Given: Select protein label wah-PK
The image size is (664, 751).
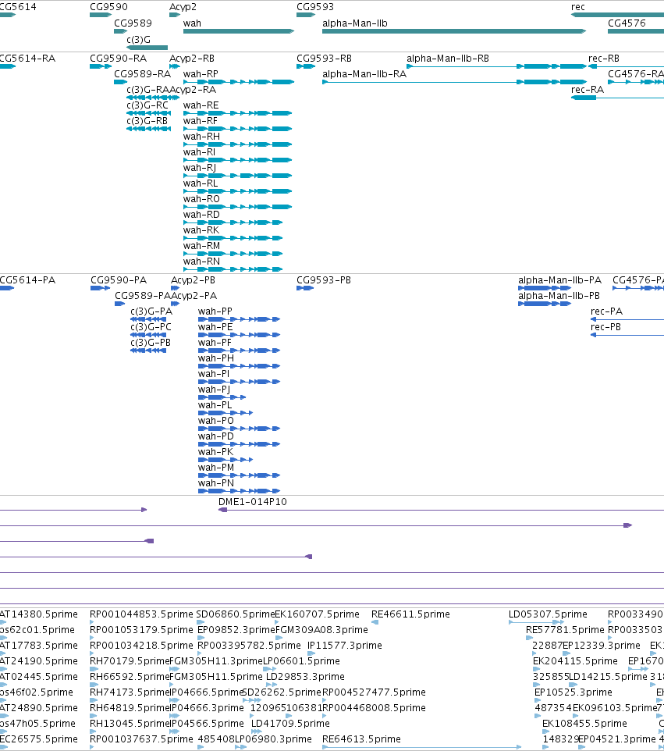Looking at the screenshot, I should pos(215,452).
